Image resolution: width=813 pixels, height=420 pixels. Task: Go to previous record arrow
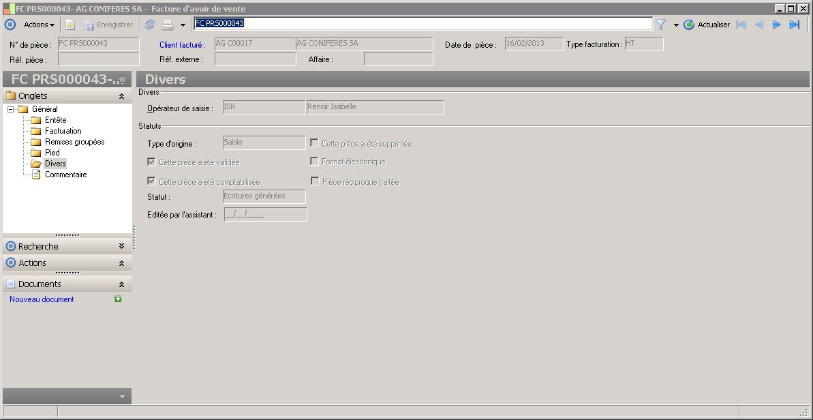click(x=759, y=25)
